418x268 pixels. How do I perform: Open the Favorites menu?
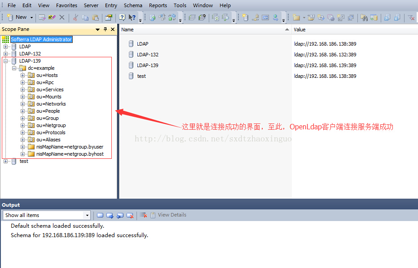66,5
